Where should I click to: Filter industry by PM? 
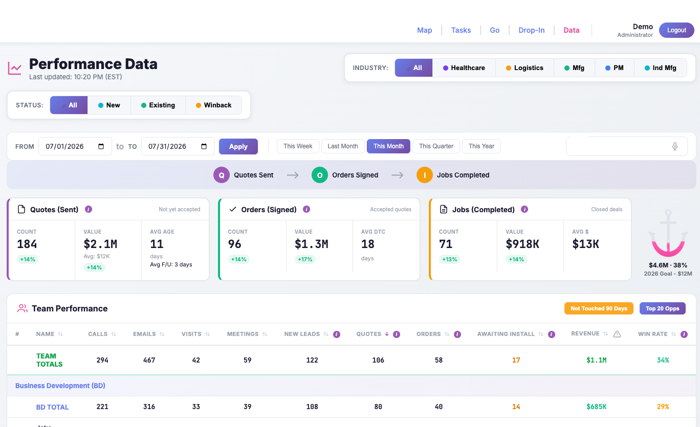pyautogui.click(x=614, y=68)
